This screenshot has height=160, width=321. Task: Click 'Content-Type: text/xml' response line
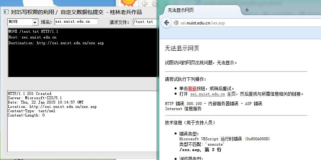pos(31,111)
